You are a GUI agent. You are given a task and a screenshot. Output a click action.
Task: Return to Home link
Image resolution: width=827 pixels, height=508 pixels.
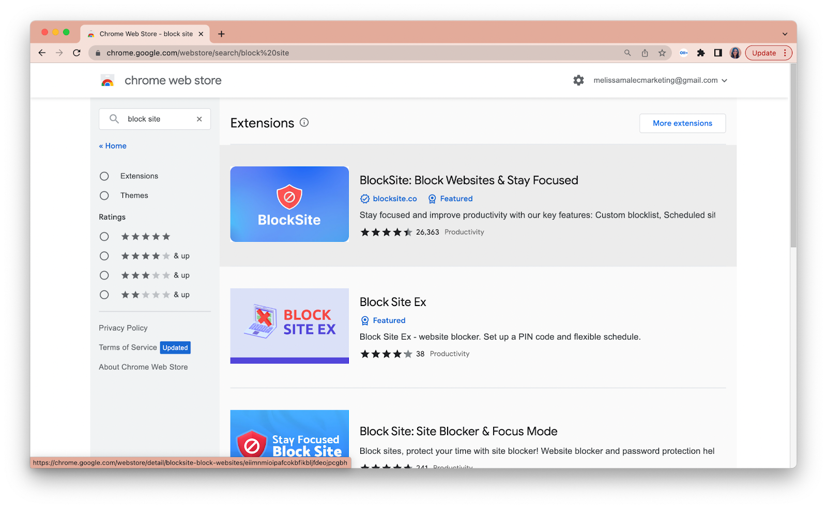[113, 146]
